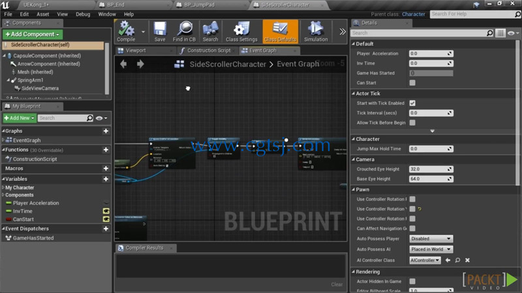Open blueprint Search tool

(210, 31)
